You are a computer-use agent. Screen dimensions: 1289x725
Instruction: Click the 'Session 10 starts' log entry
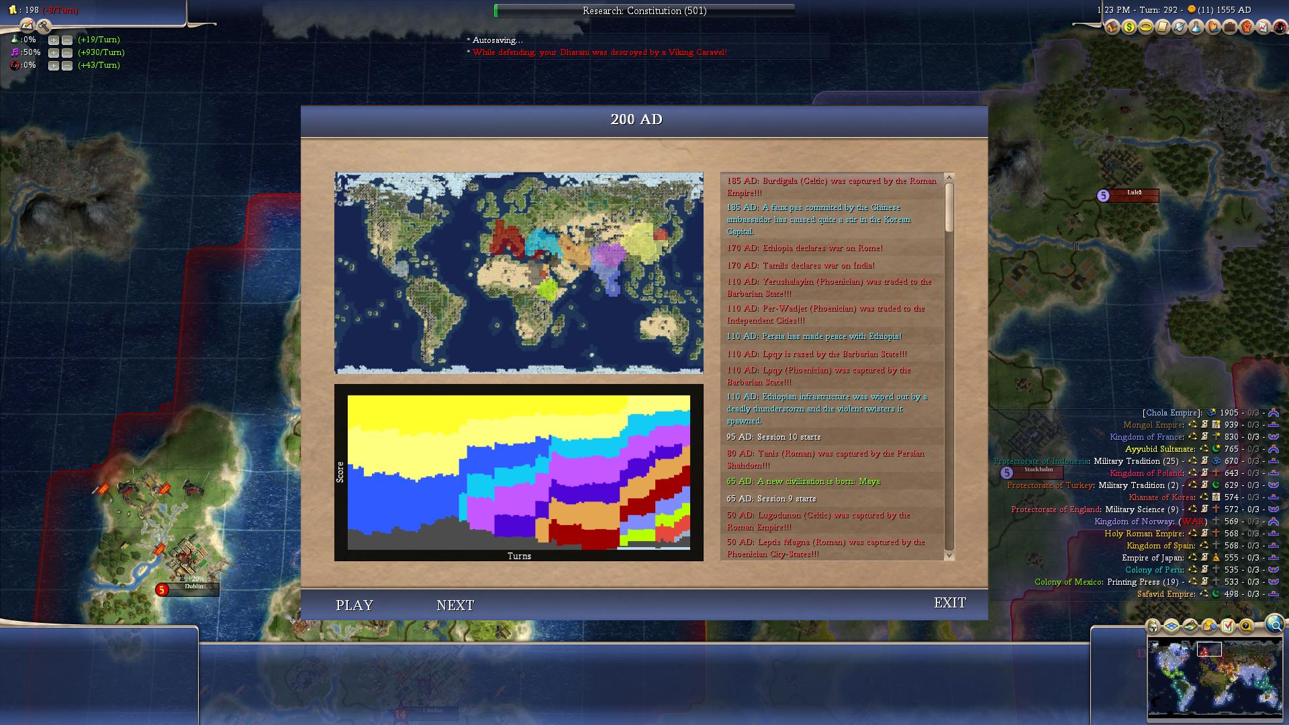[773, 437]
